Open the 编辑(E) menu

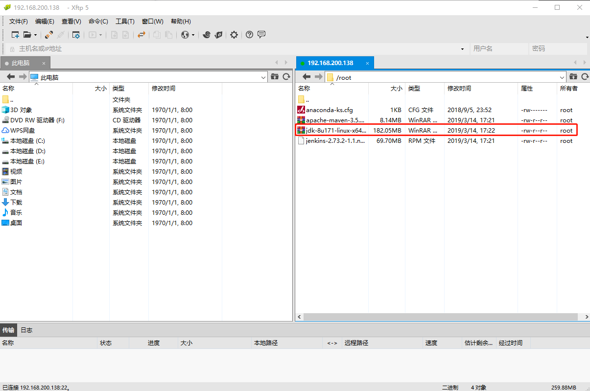(45, 22)
